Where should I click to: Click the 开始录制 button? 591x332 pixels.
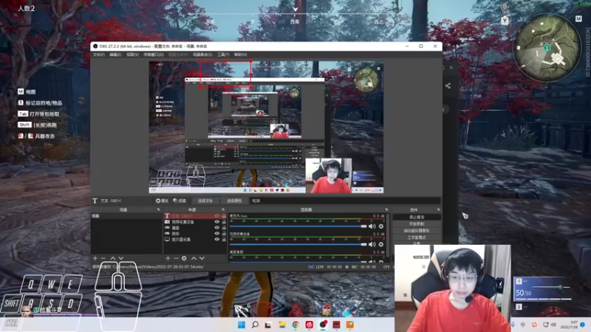(417, 224)
